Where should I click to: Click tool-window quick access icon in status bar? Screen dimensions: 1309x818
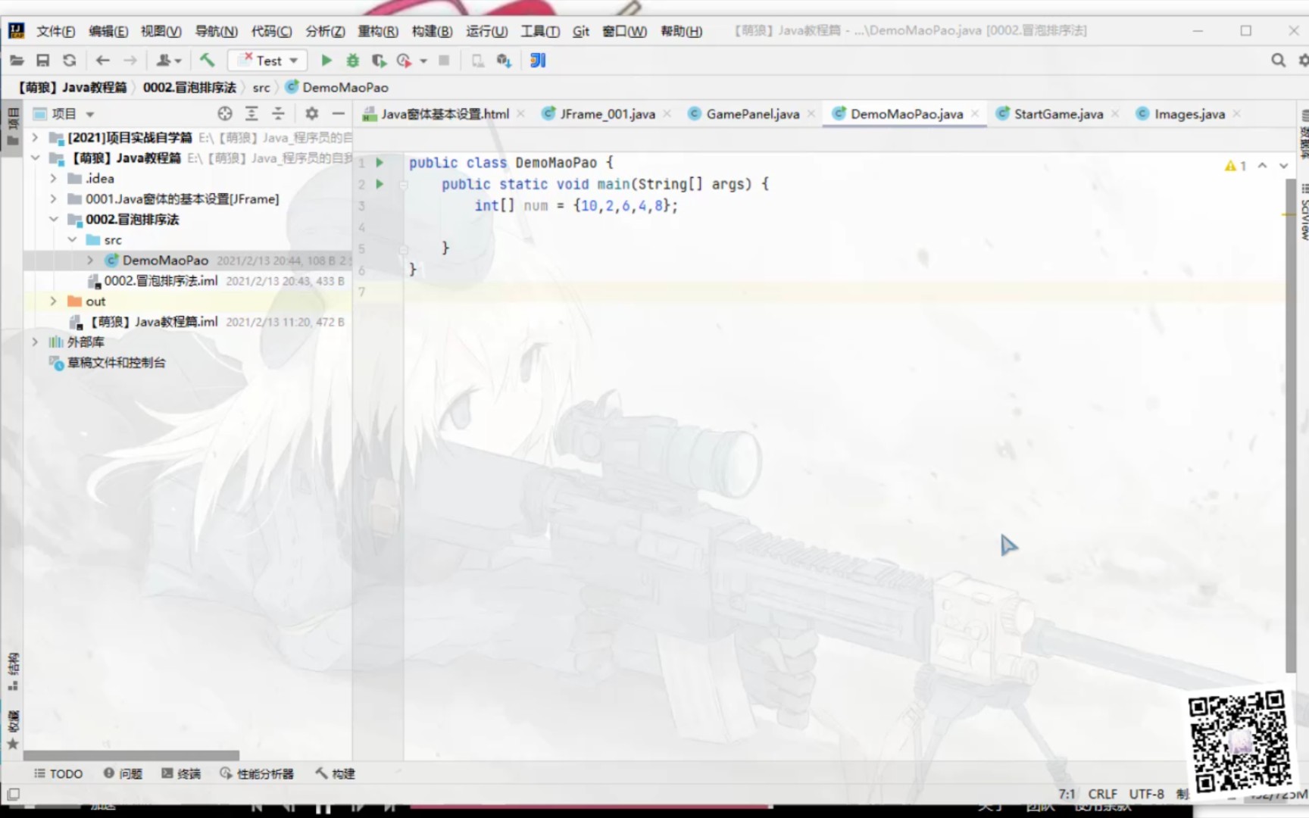[x=13, y=794]
